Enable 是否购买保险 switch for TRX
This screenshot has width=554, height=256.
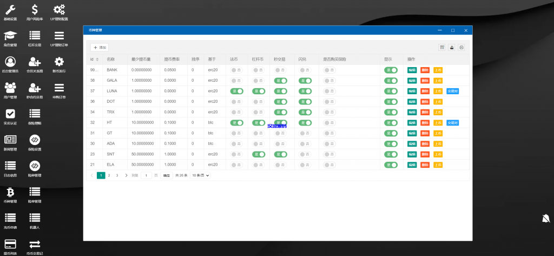[x=329, y=113]
